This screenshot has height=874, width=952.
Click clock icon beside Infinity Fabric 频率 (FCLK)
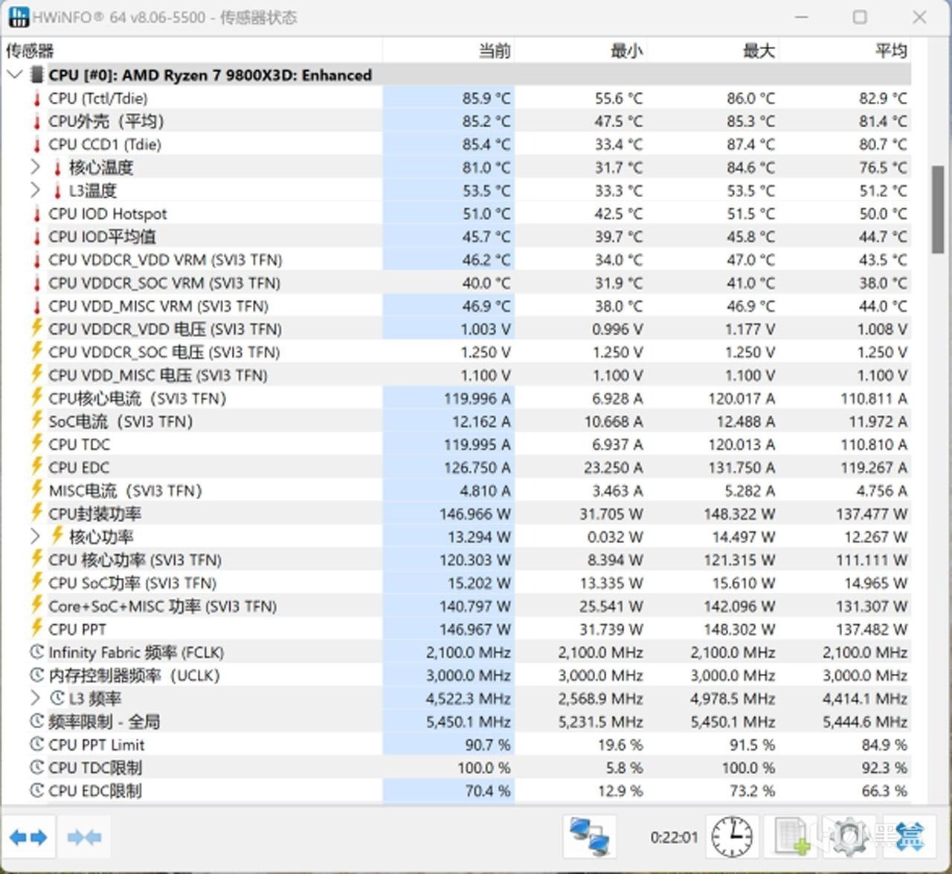[x=36, y=652]
